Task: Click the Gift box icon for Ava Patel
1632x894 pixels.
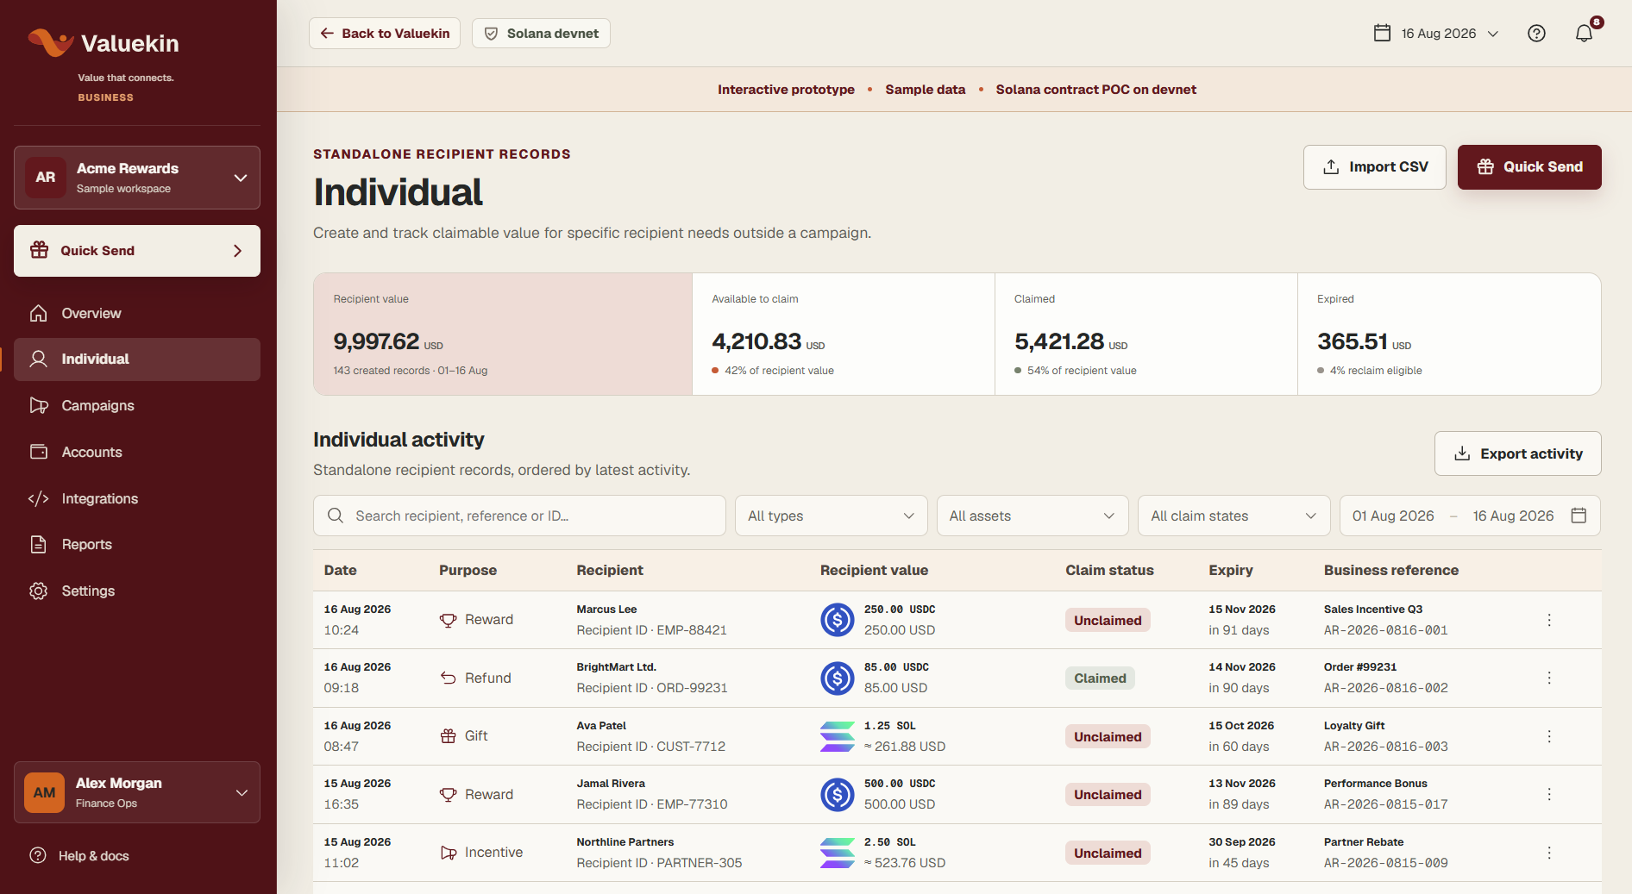Action: tap(448, 736)
